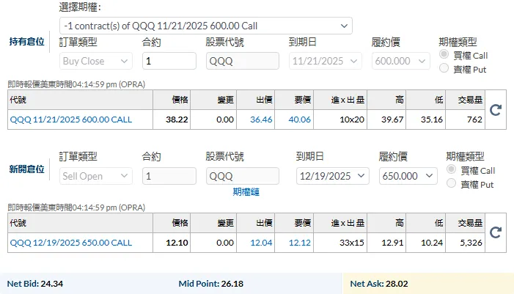Click the 40.06 ask price
This screenshot has width=514, height=294.
coord(299,119)
